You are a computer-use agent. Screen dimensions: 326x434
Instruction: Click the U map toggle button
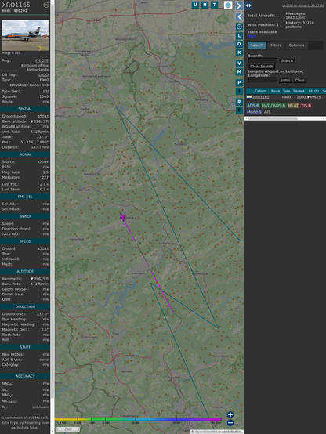(195, 5)
